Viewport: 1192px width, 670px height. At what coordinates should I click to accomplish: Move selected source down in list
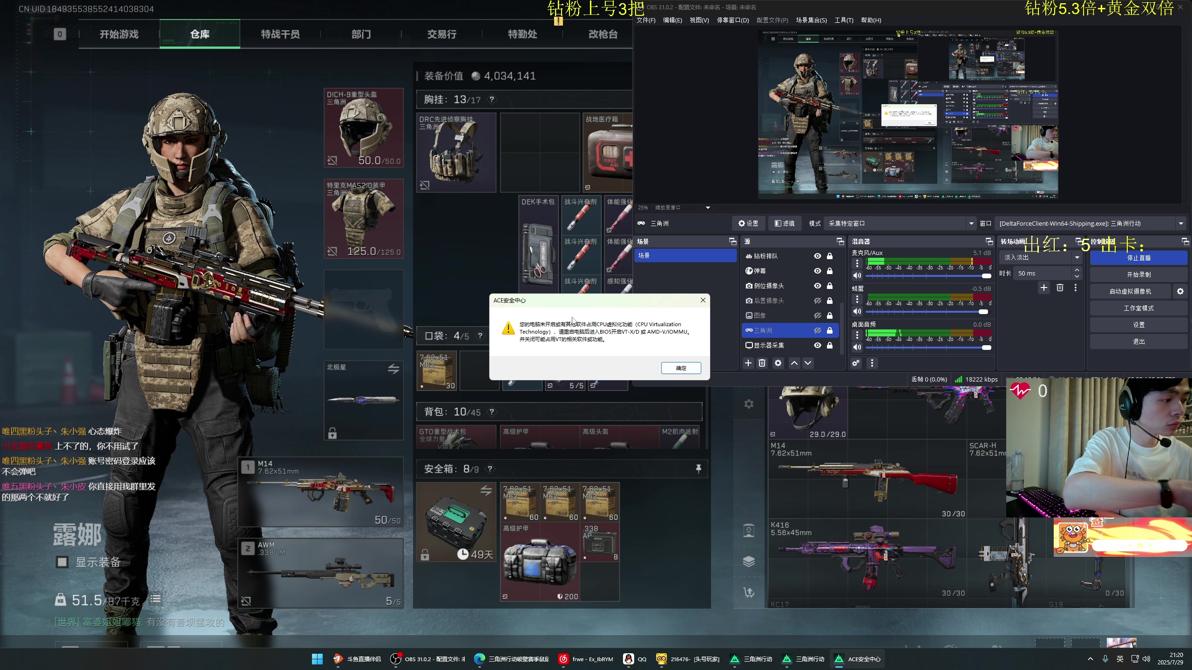coord(808,363)
